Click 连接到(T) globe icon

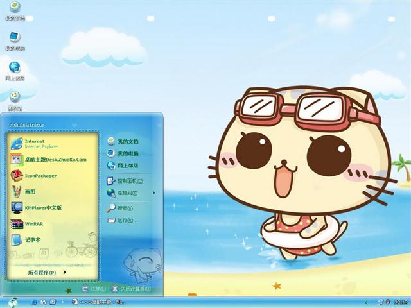click(111, 193)
